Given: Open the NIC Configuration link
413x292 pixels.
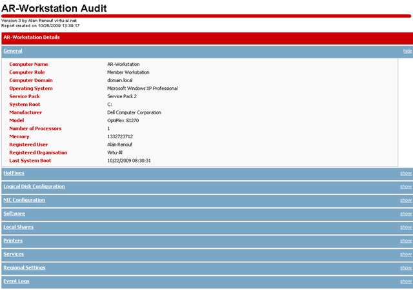Looking at the screenshot, I should pyautogui.click(x=25, y=200).
